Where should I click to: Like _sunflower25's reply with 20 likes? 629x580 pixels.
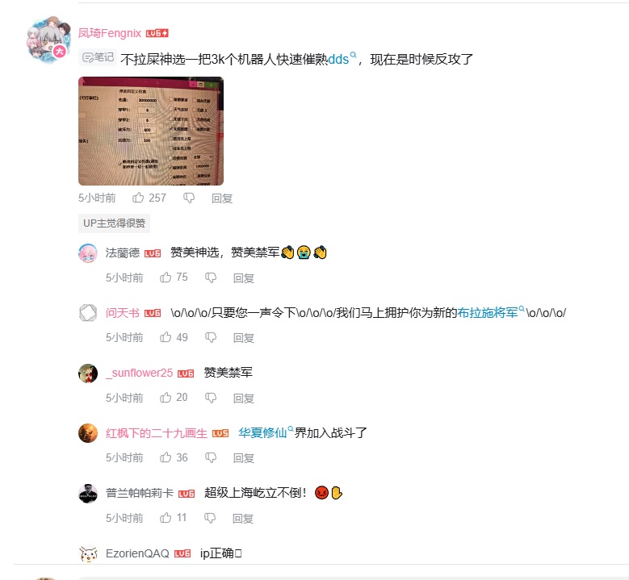point(166,398)
